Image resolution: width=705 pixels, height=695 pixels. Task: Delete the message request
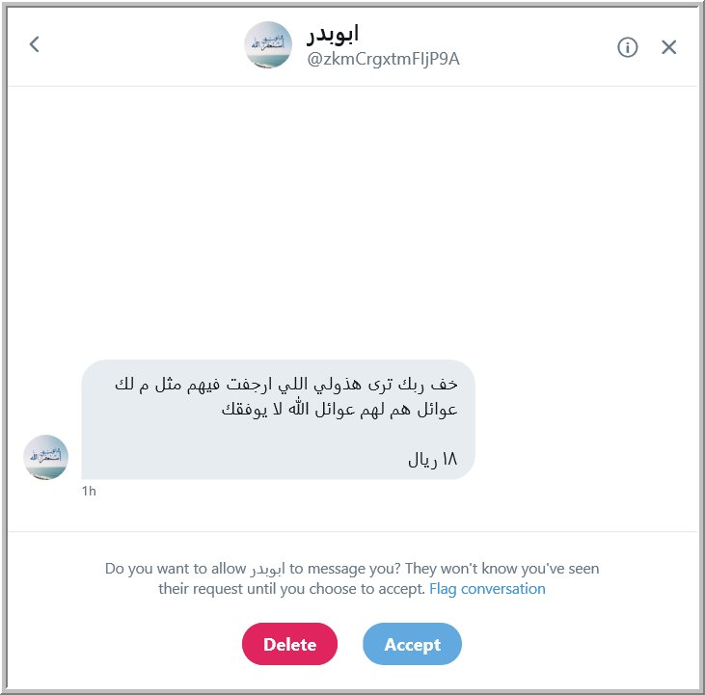click(289, 644)
